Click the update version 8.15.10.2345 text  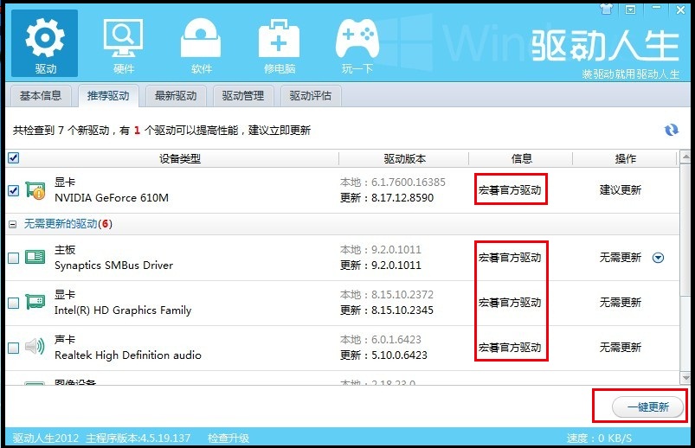tap(402, 310)
